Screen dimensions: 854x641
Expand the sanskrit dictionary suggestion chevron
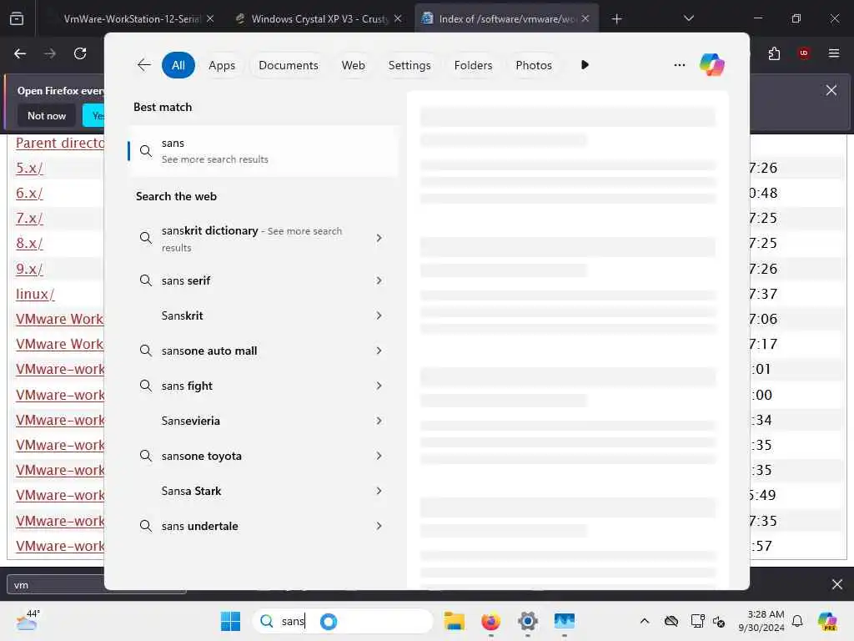click(379, 238)
